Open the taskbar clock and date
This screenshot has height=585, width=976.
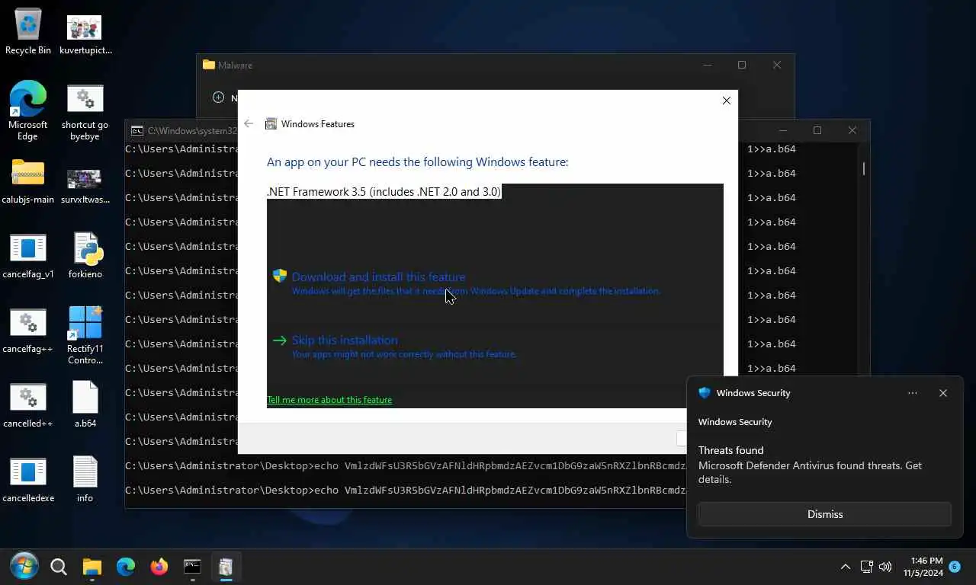click(923, 567)
